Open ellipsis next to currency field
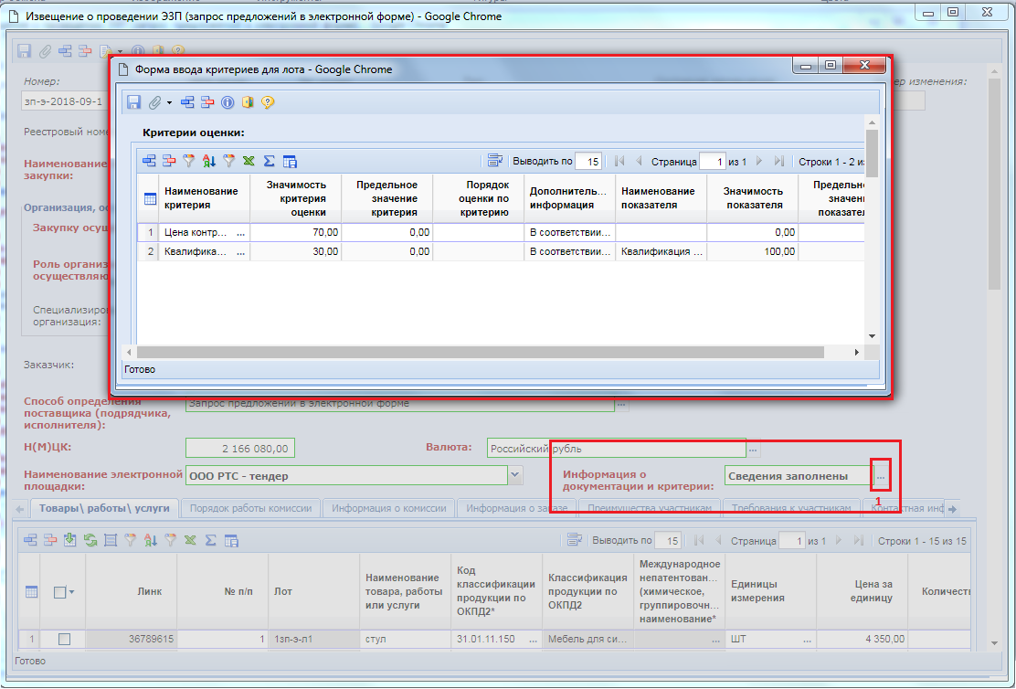 coord(753,449)
